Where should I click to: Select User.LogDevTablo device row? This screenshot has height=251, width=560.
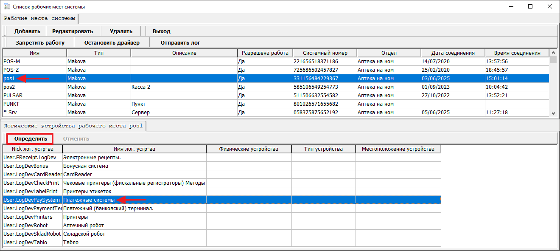[222, 243]
